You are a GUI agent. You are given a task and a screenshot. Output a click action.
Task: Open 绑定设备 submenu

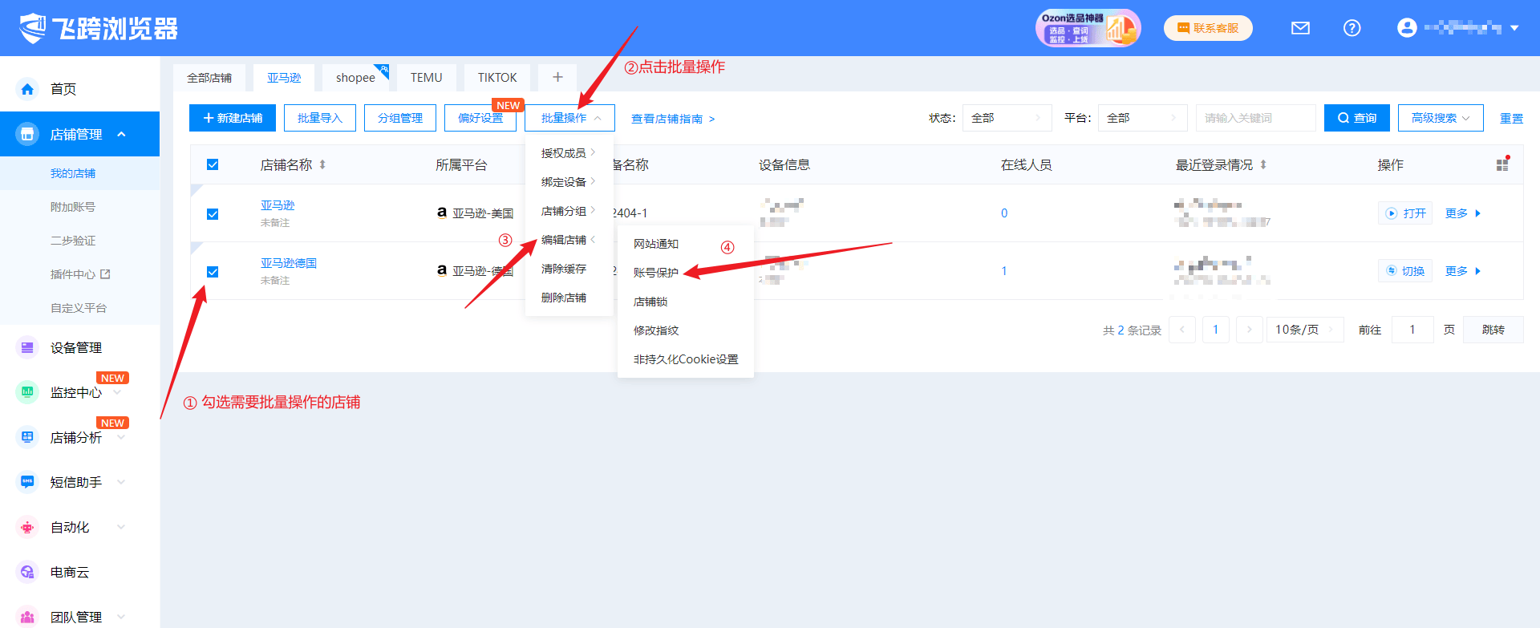point(569,182)
